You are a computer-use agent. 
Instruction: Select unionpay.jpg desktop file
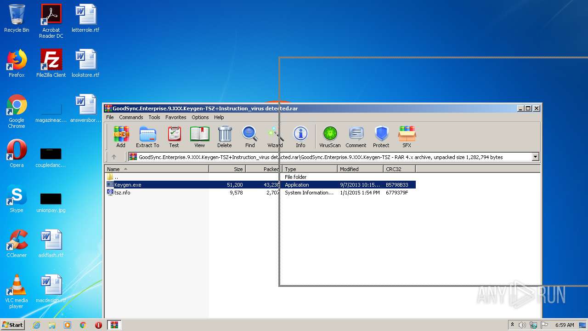pos(51,202)
